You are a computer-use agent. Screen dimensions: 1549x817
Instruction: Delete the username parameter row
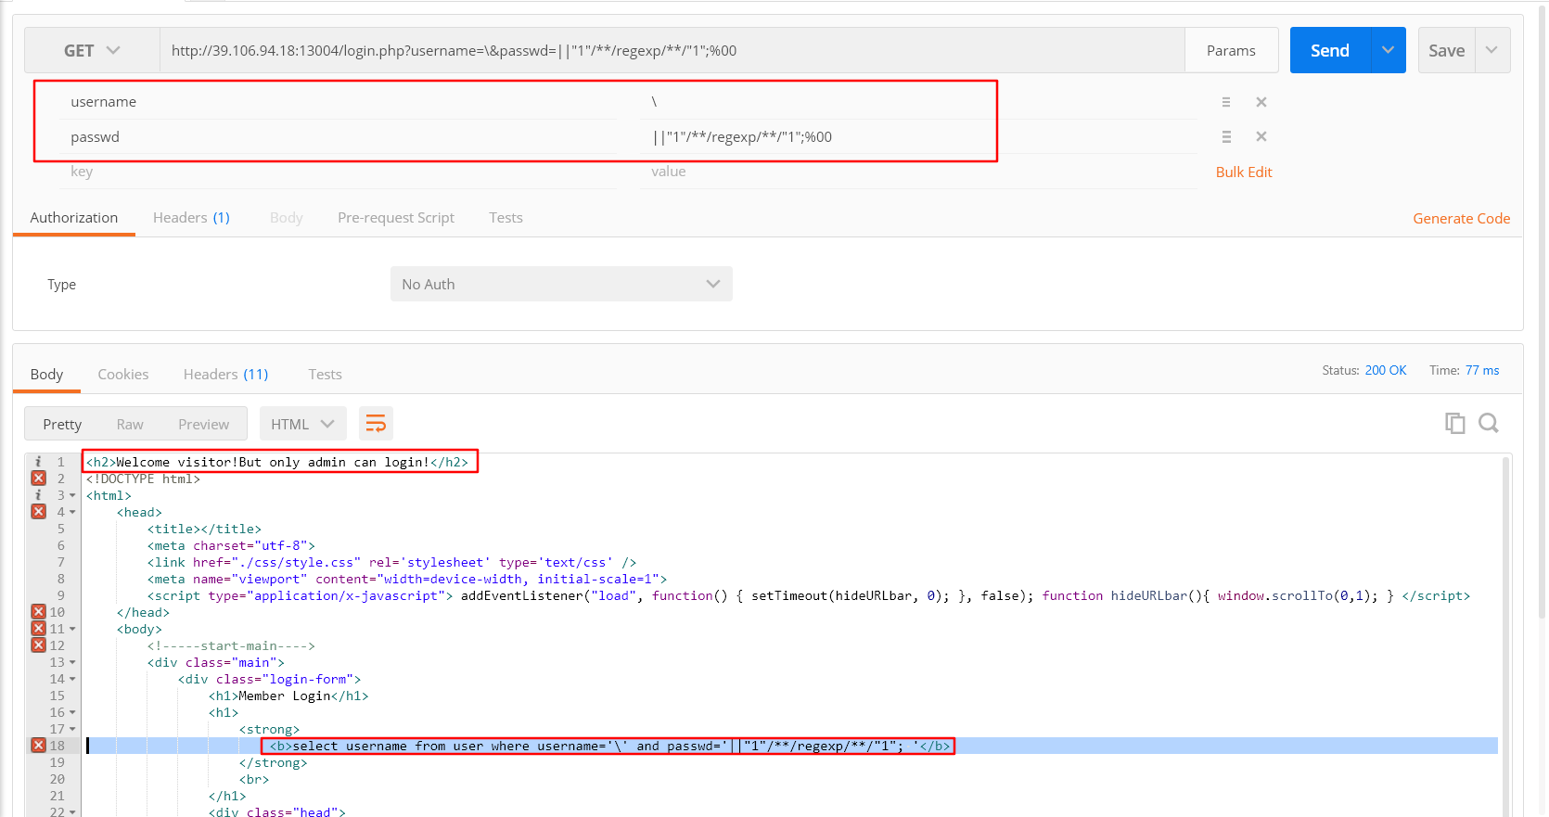pos(1261,102)
